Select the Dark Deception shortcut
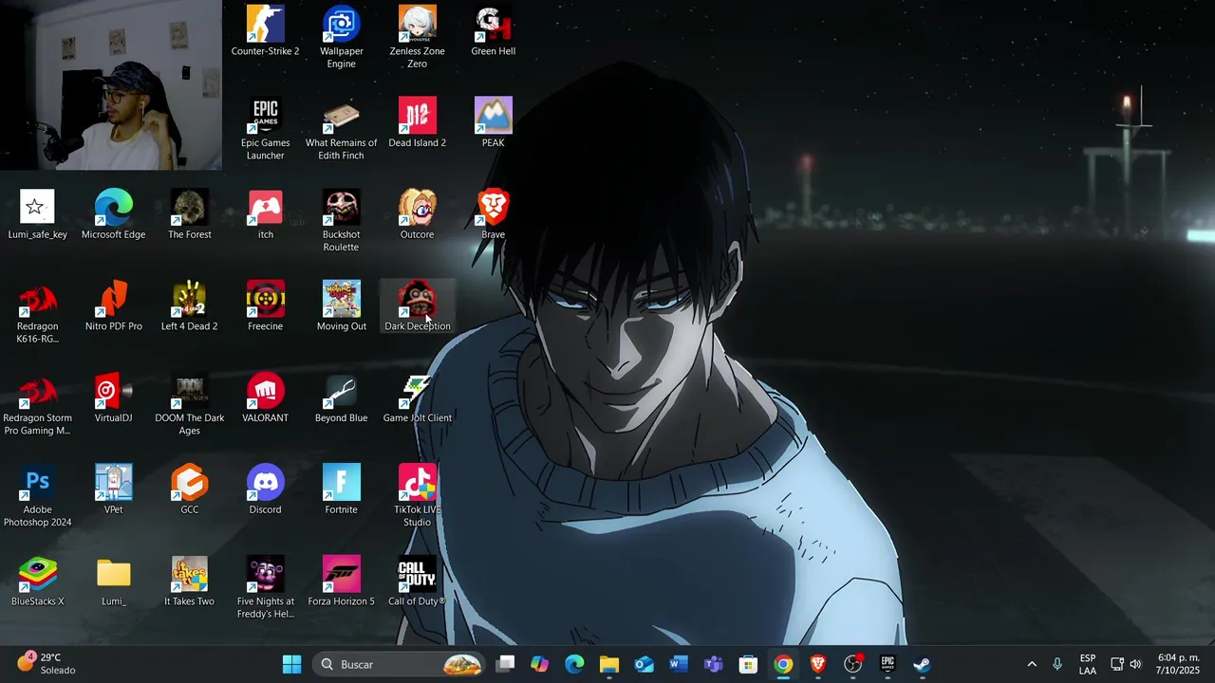Viewport: 1215px width, 683px height. 417,305
